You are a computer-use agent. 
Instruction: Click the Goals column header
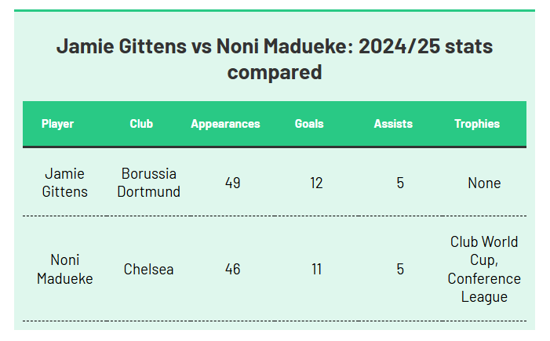309,124
